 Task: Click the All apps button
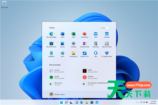coord(104,28)
